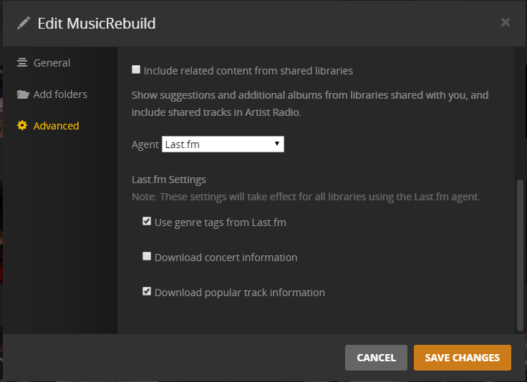Screen dimensions: 527x382
Task: Disable Download popular track information checkbox
Action: (x=147, y=291)
